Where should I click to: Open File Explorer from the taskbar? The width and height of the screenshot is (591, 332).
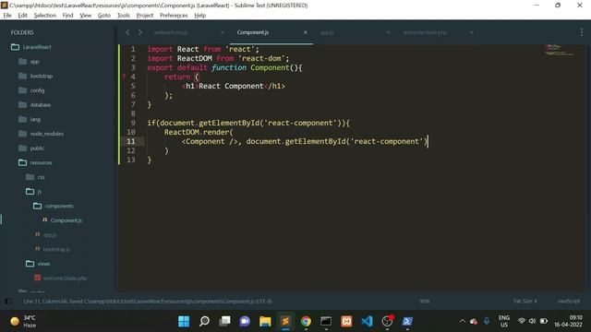coord(265,322)
